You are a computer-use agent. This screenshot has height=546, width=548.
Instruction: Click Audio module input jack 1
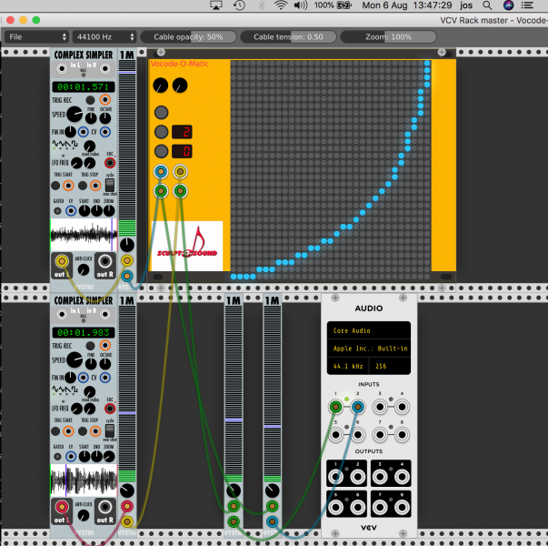pyautogui.click(x=335, y=407)
